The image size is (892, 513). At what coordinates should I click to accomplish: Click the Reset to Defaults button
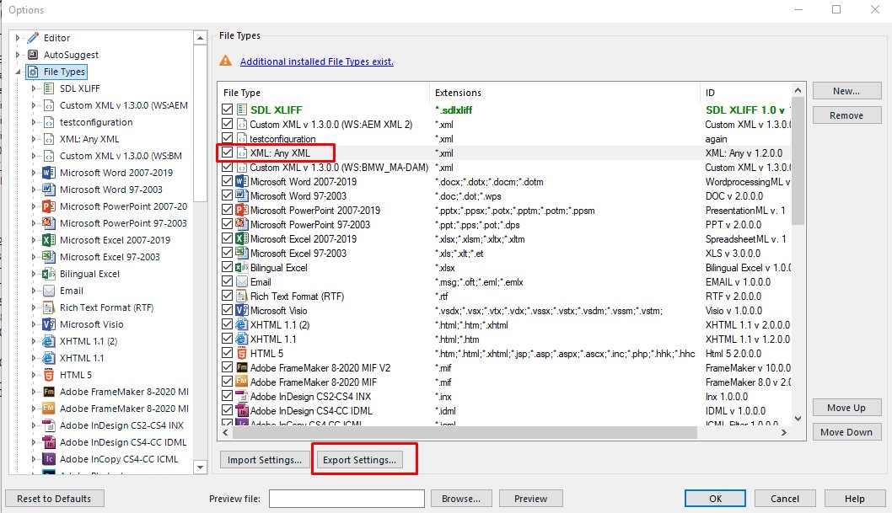pos(54,499)
